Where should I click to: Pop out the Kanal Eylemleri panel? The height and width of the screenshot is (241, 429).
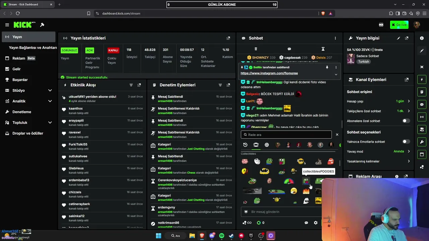(407, 80)
